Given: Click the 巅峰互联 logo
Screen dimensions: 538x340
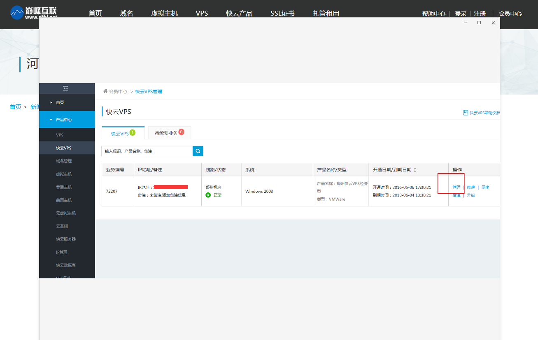Looking at the screenshot, I should tap(34, 12).
